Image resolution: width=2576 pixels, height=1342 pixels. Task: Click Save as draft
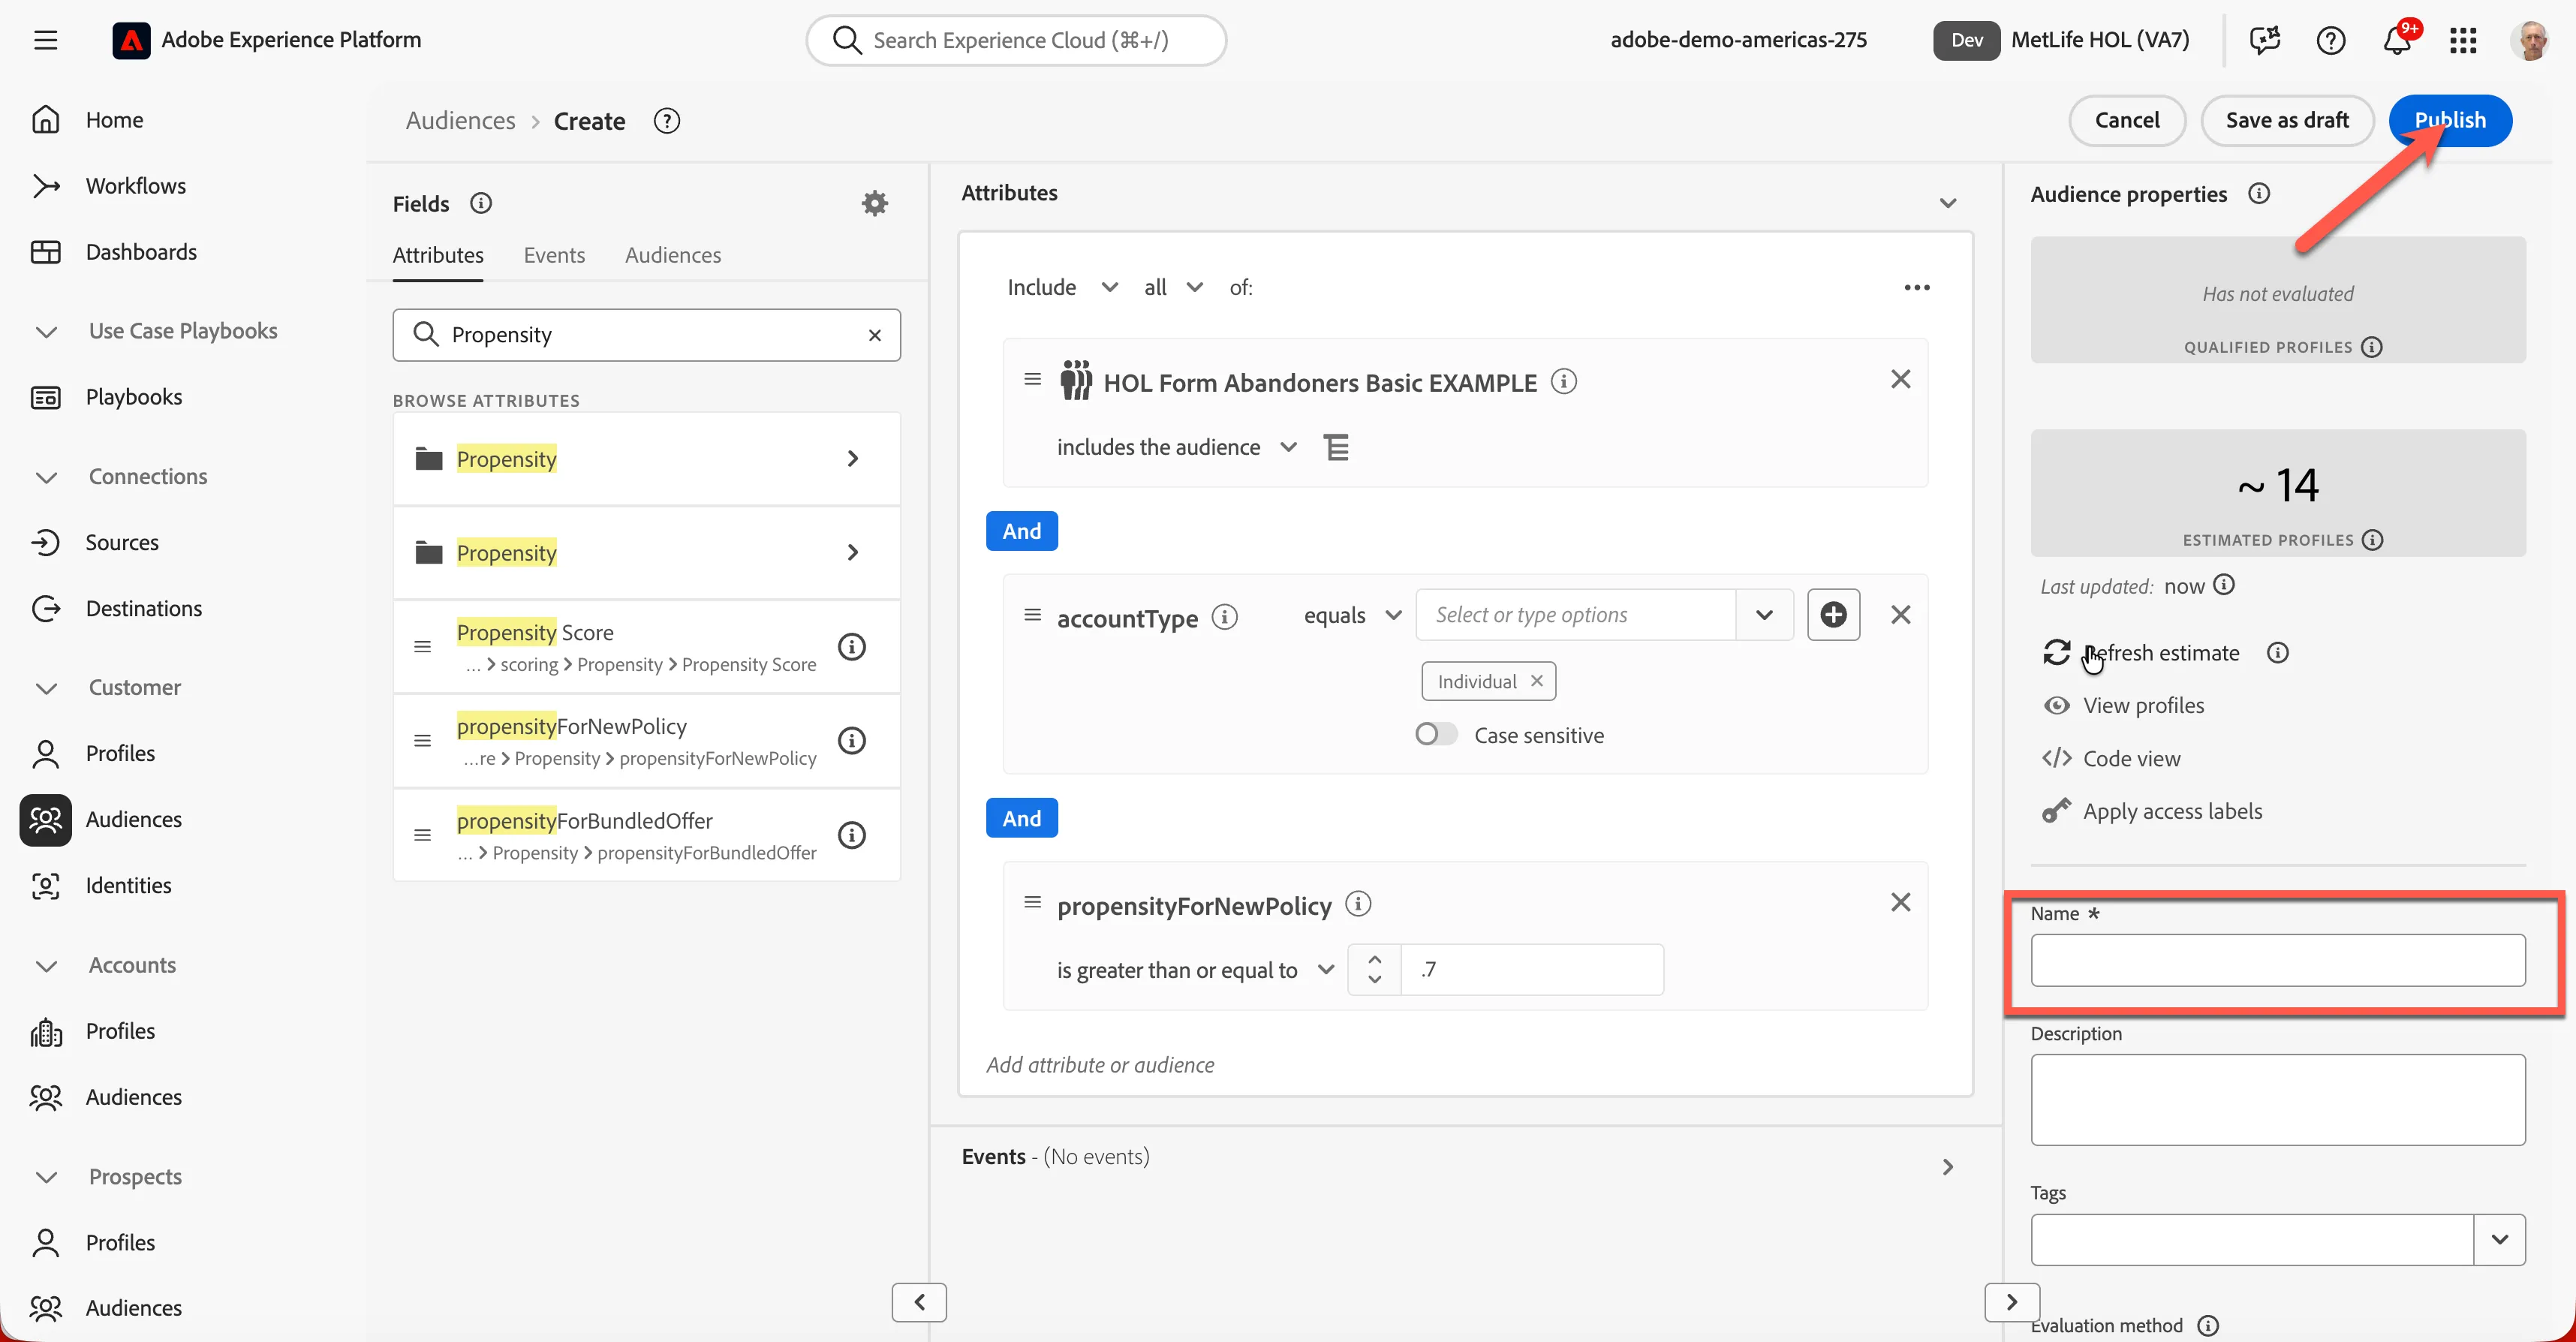(x=2287, y=120)
